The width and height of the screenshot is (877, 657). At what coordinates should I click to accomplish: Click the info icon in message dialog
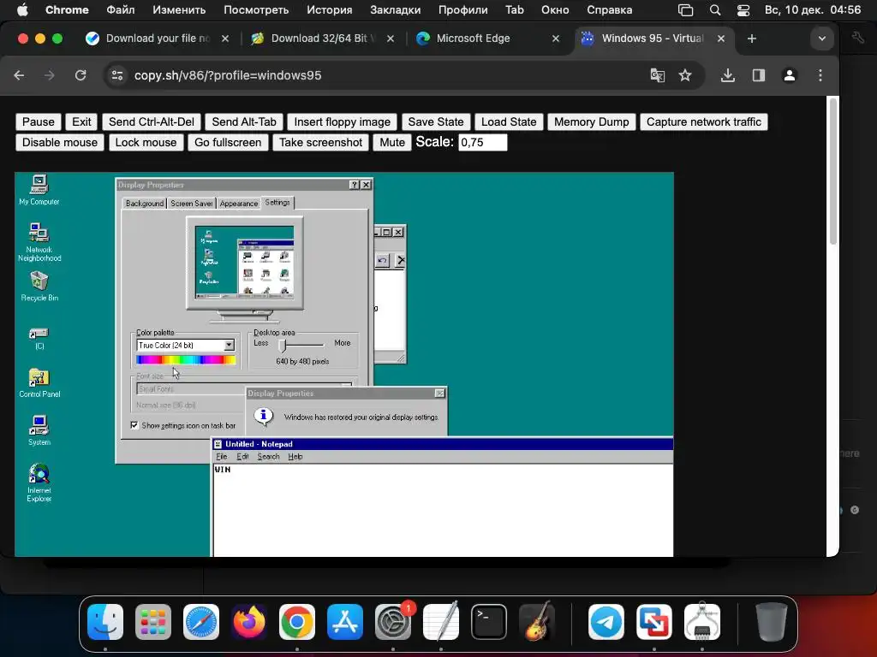(264, 416)
